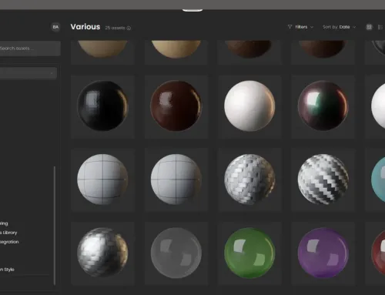The width and height of the screenshot is (385, 295).
Task: Select the white checkered carbon fiber sphere
Action: (323, 179)
